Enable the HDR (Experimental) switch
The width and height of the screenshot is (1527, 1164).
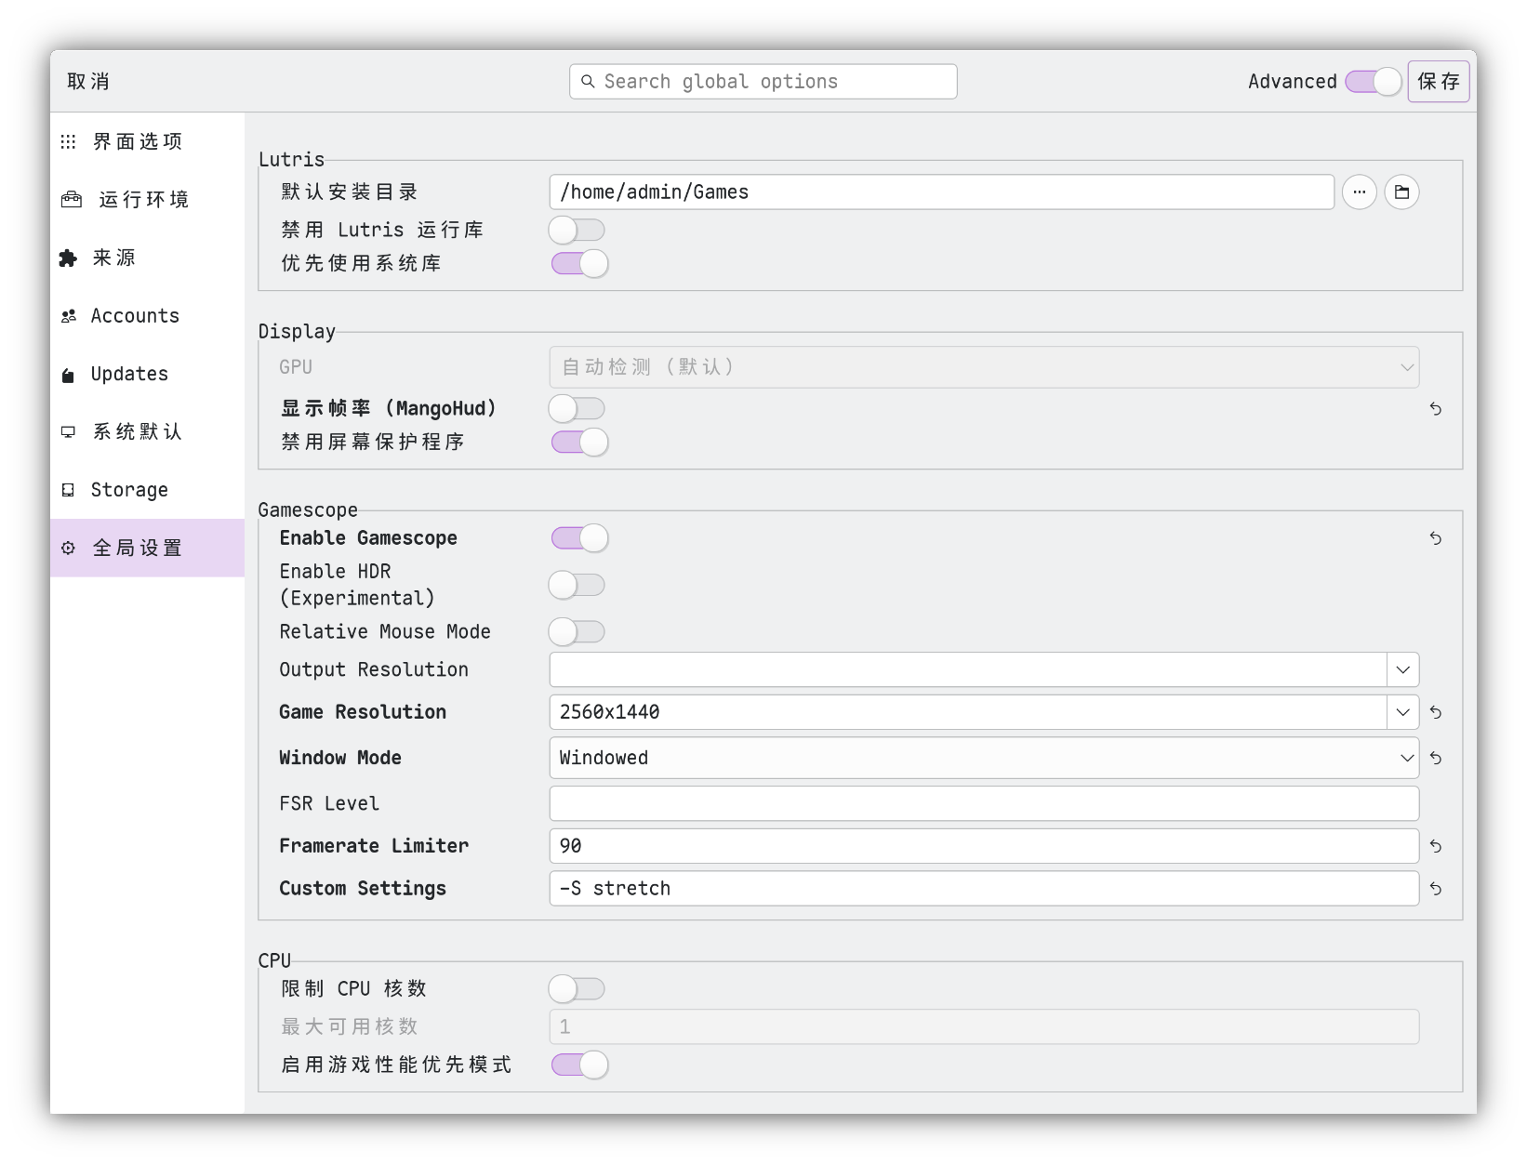[x=577, y=585]
